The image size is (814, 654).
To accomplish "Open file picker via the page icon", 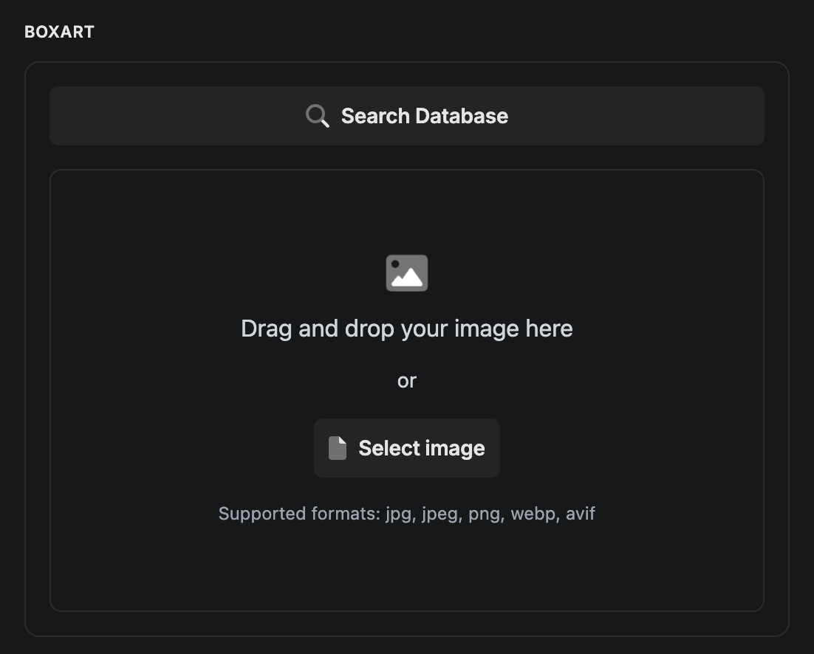I will 338,448.
